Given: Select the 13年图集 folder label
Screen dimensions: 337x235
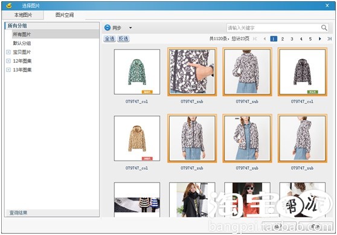Looking at the screenshot, I should [22, 69].
